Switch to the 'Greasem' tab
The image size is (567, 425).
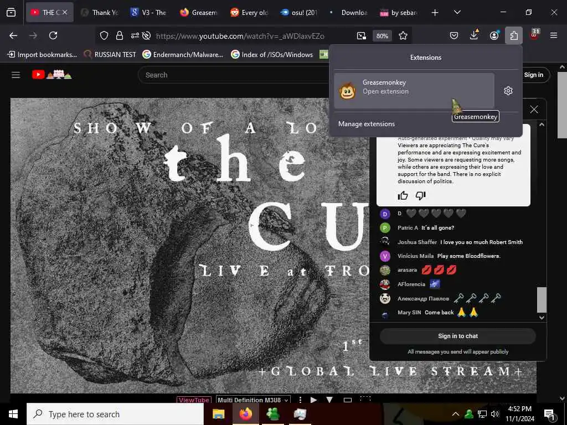tap(199, 13)
